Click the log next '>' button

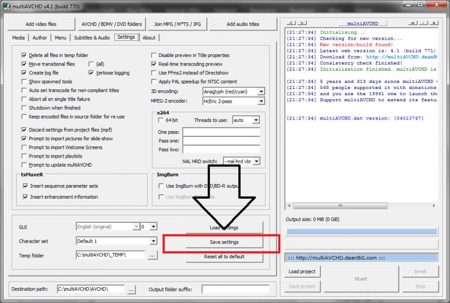pos(302,23)
